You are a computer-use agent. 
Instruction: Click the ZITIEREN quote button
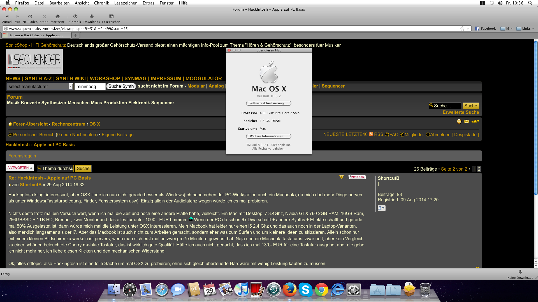click(357, 177)
